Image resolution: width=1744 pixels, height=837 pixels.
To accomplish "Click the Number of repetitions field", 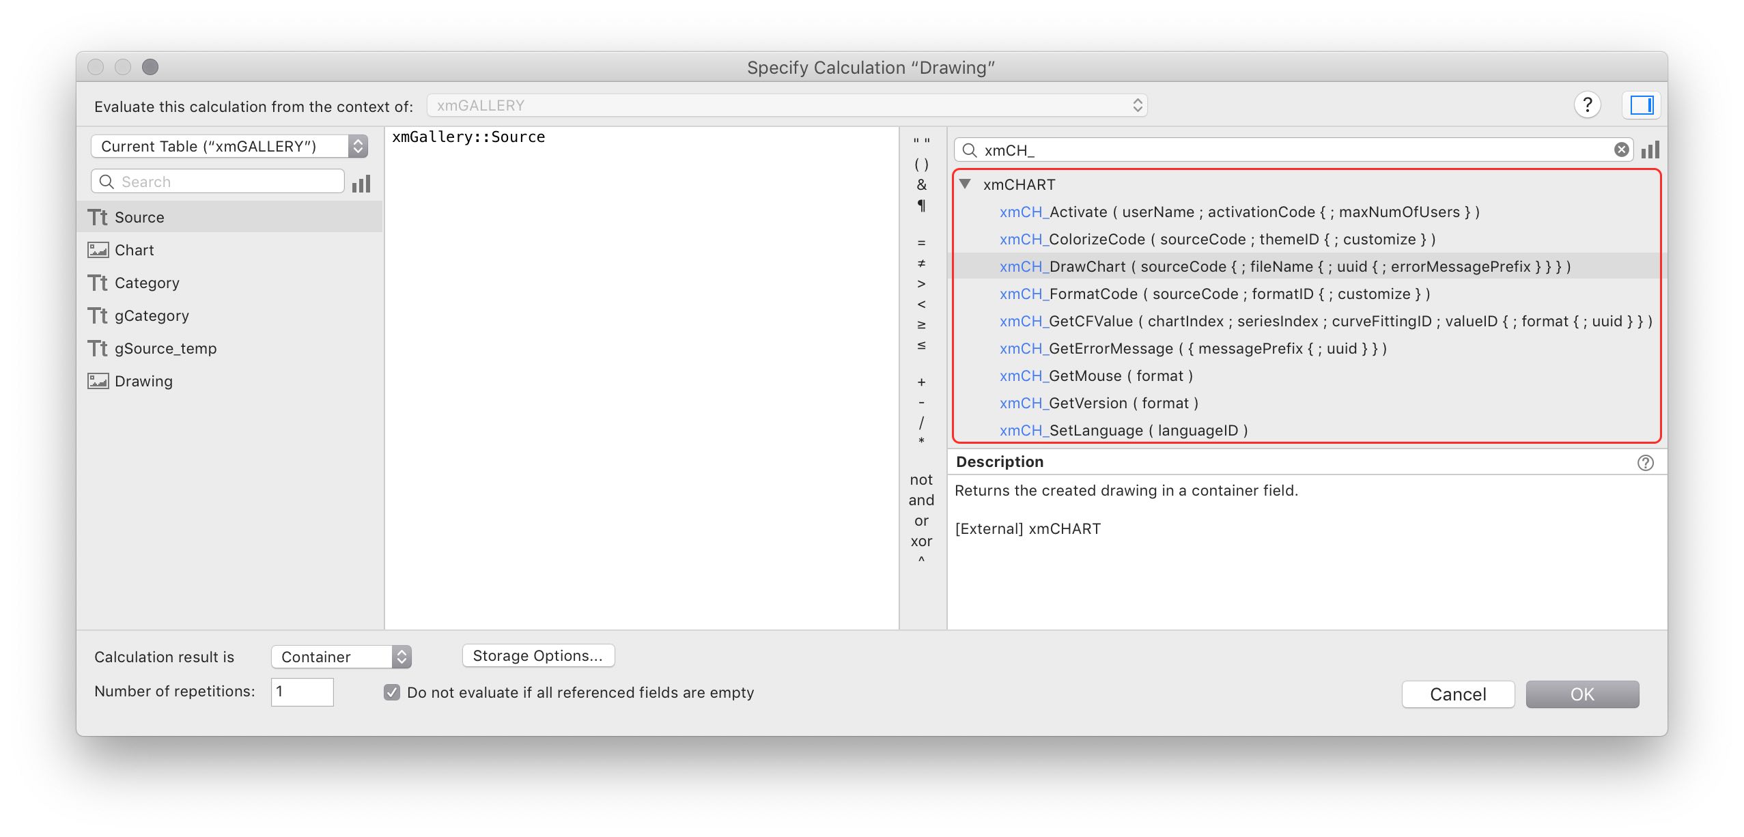I will [301, 692].
